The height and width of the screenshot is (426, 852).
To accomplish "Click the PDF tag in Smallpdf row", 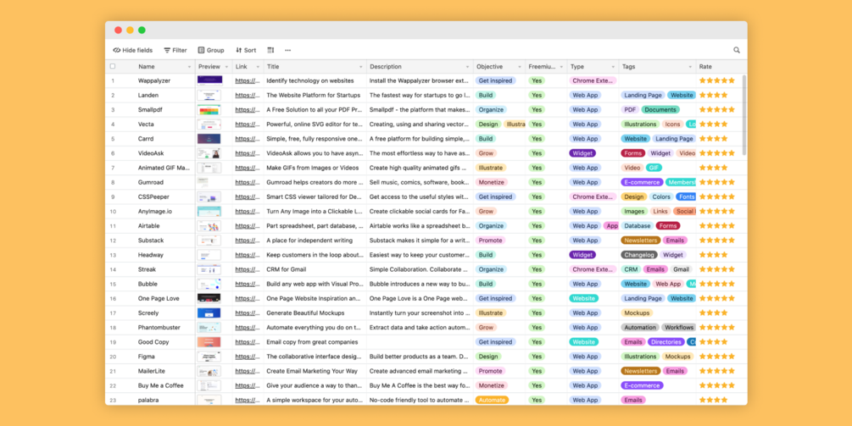I will point(630,109).
